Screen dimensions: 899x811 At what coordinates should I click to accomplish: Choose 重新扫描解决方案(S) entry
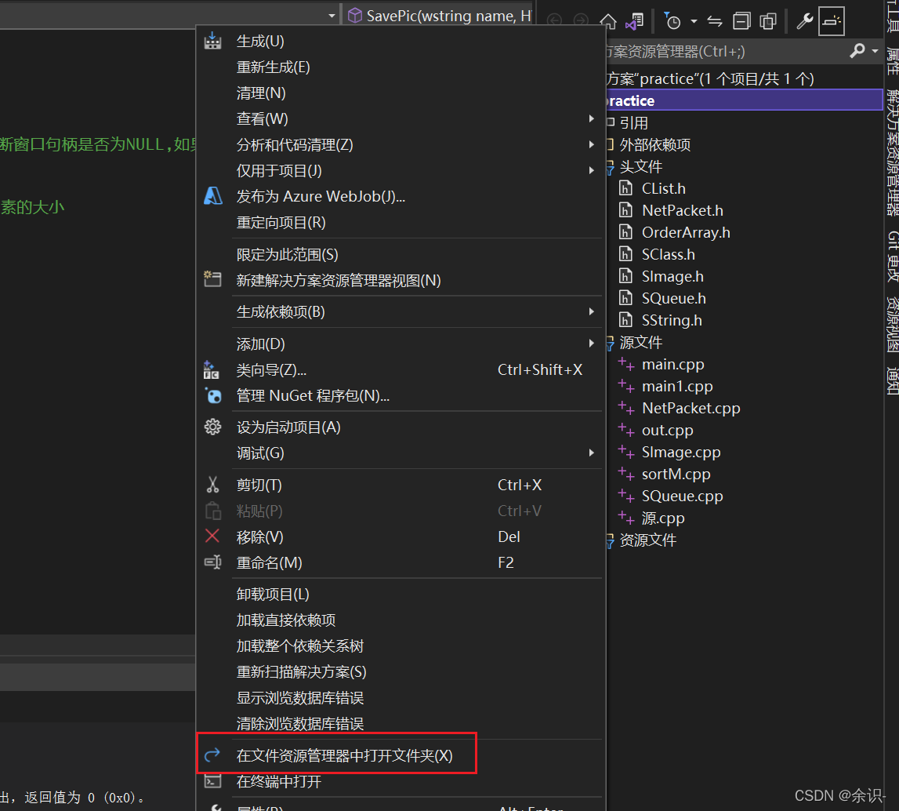coord(302,671)
